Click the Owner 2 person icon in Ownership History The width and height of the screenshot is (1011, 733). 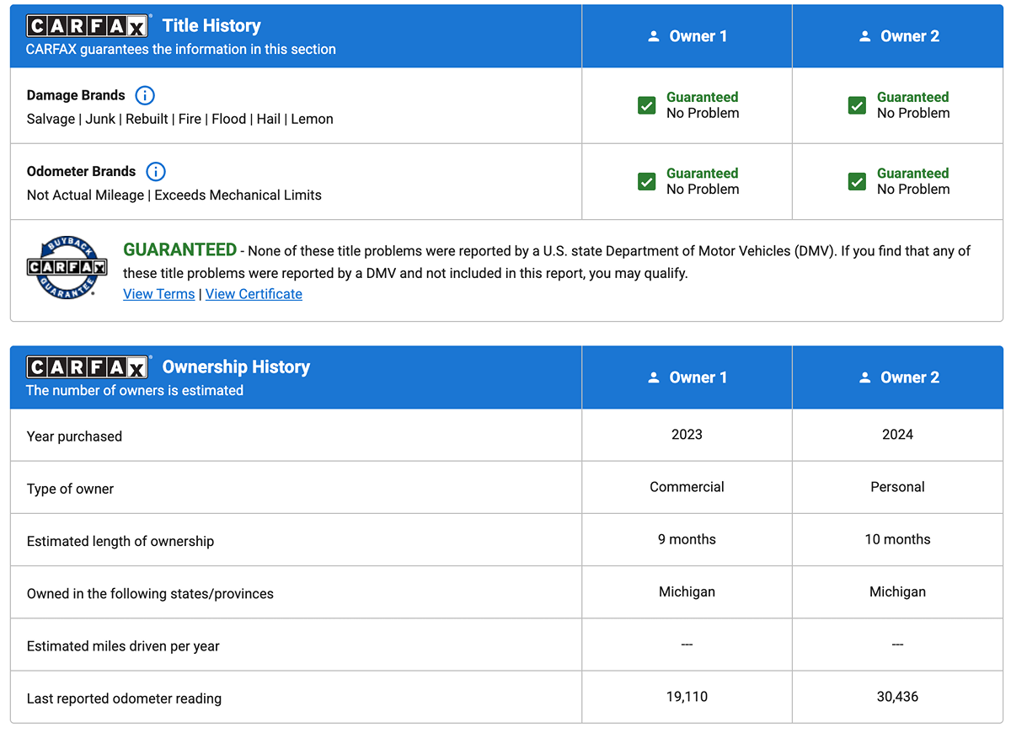(864, 377)
